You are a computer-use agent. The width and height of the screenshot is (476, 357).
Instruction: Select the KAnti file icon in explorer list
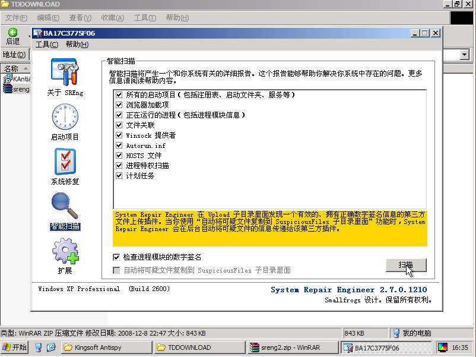pyautogui.click(x=7, y=78)
